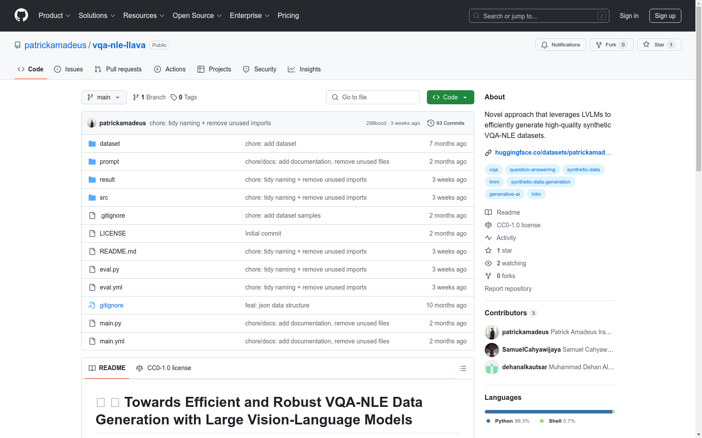Image resolution: width=702 pixels, height=438 pixels.
Task: Click the repository icon beside patrickamadeus
Action: (x=18, y=45)
